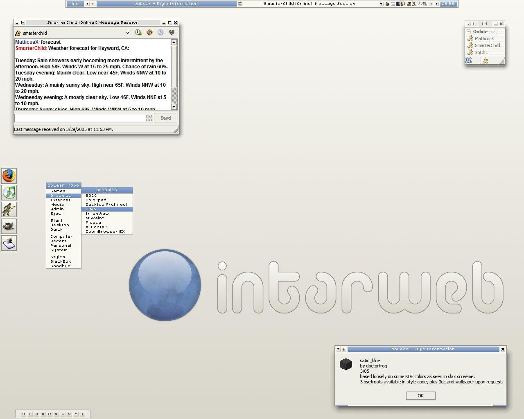This screenshot has width=524, height=419.
Task: Open the smarterchild contact dropdown arrow
Action: click(x=127, y=33)
